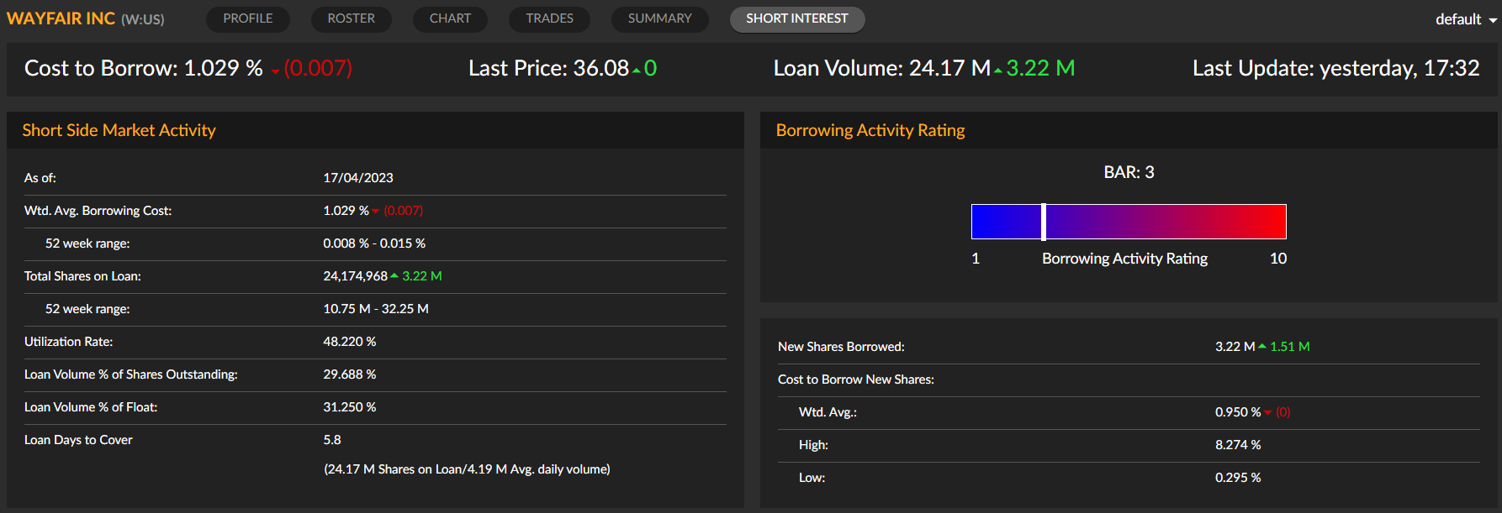
Task: View the TRADES tab
Action: (549, 19)
